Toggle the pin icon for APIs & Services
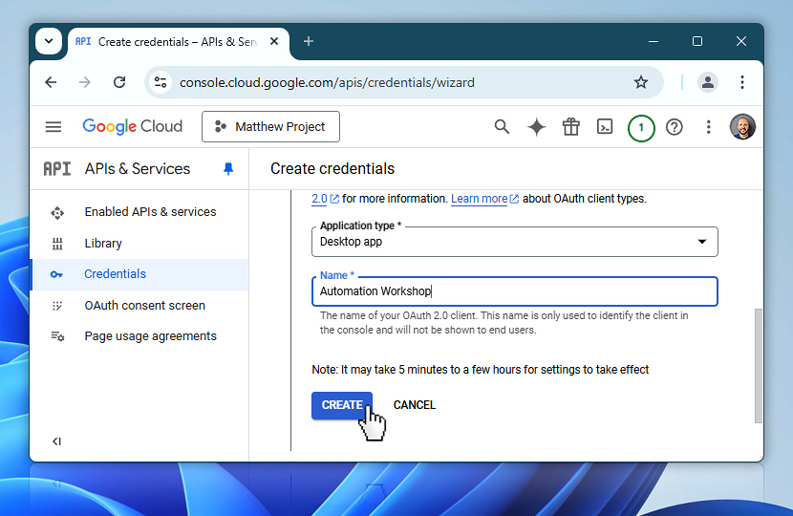This screenshot has height=516, width=793. coord(228,168)
